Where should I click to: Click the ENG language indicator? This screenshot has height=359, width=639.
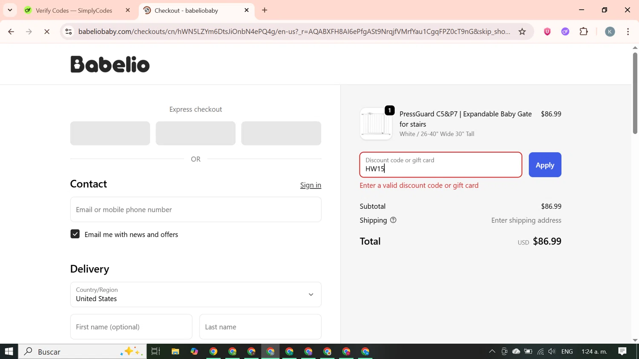tap(567, 351)
